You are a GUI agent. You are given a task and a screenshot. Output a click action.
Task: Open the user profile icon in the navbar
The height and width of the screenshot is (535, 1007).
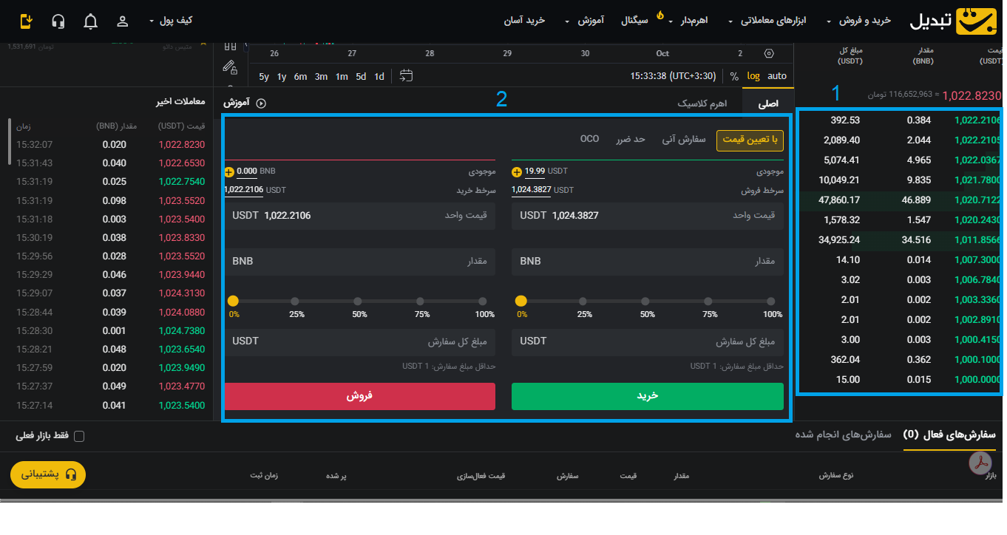122,21
